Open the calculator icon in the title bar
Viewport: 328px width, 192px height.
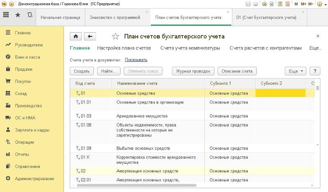tap(280, 4)
